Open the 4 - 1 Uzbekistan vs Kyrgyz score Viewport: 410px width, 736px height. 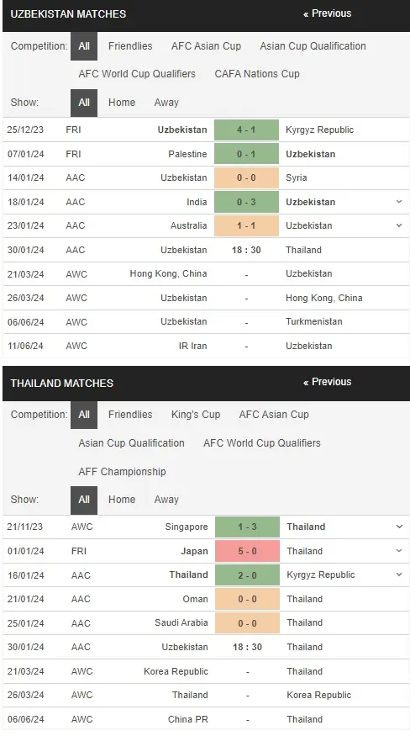[246, 130]
